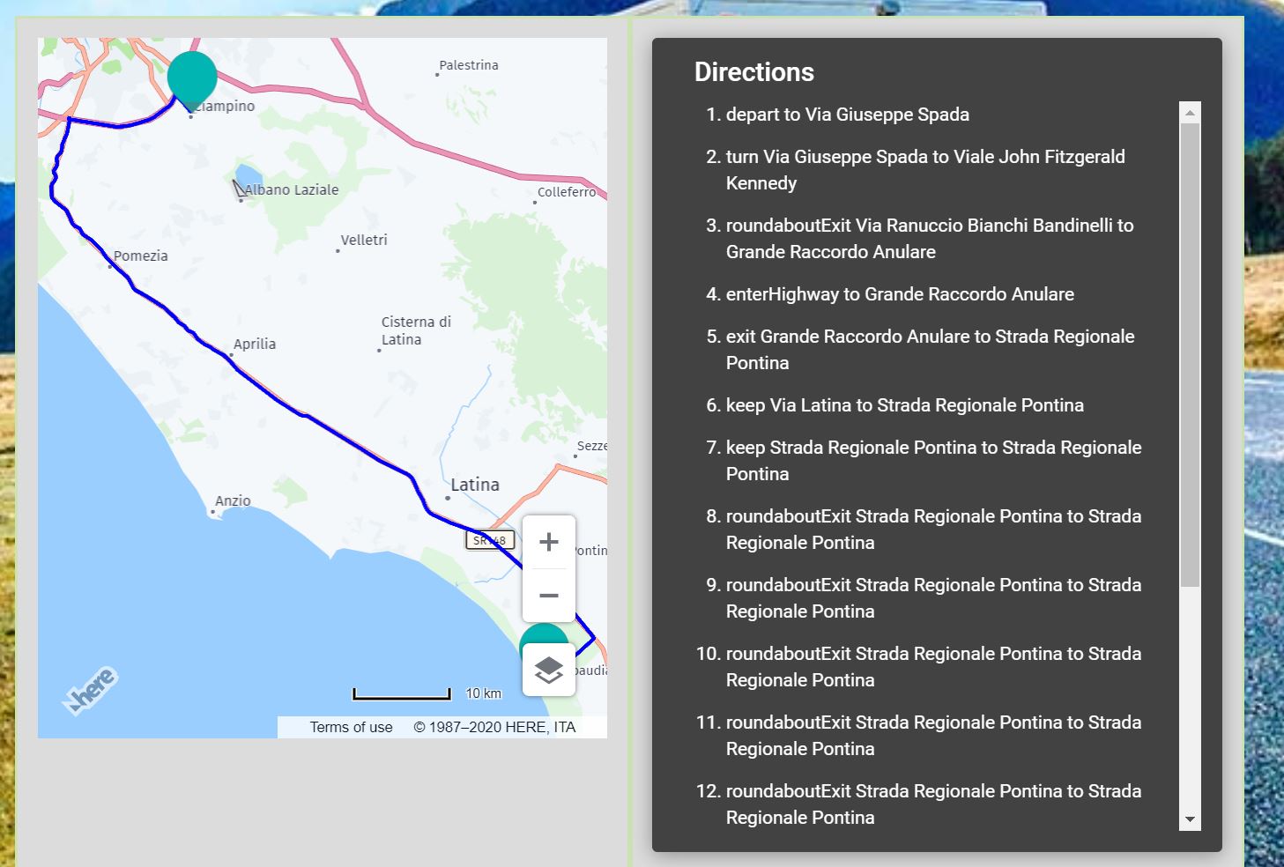Screen dimensions: 1284x867
Task: Click the Velletri label on map
Action: 364,240
